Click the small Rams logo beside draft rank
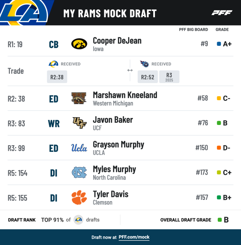The width and height of the screenshot is (241, 245). click(78, 220)
